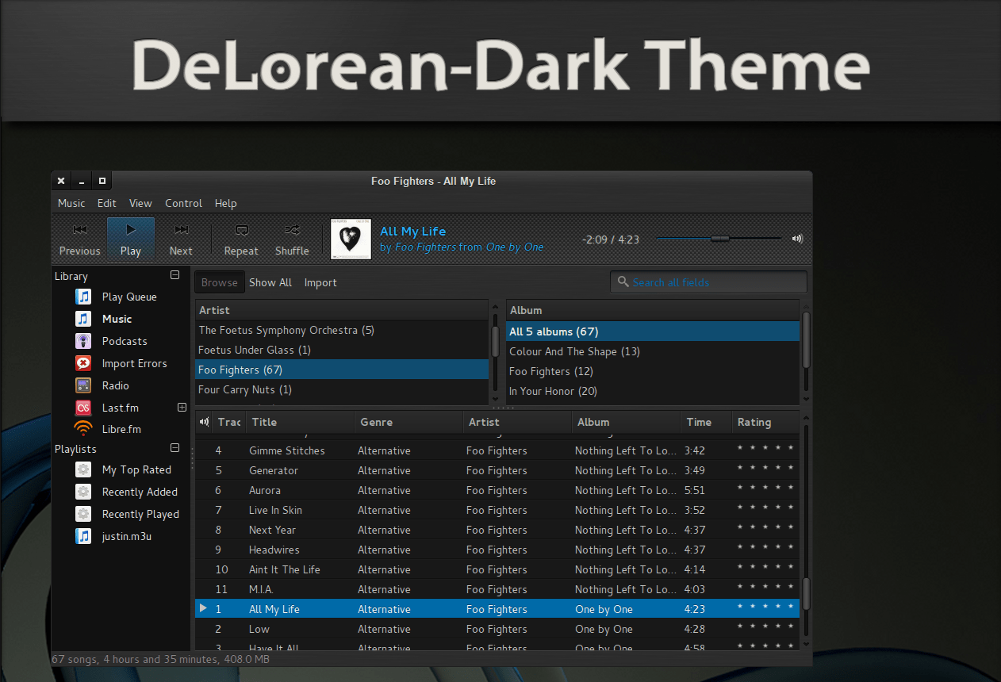1001x682 pixels.
Task: Click inside the Search all fields box
Action: (708, 282)
